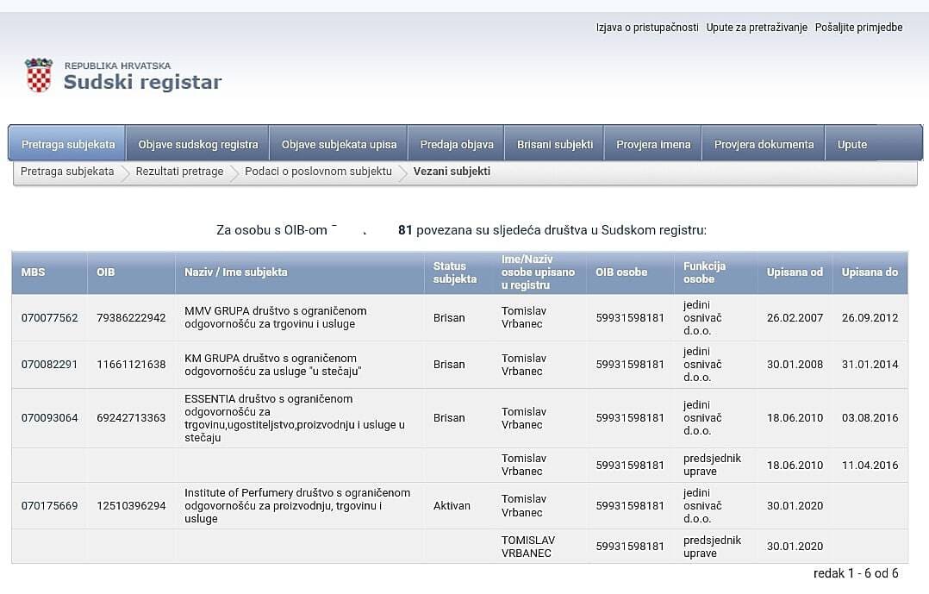Image resolution: width=929 pixels, height=594 pixels.
Task: Click the Pošaljite primjedbe link
Action: coord(858,28)
